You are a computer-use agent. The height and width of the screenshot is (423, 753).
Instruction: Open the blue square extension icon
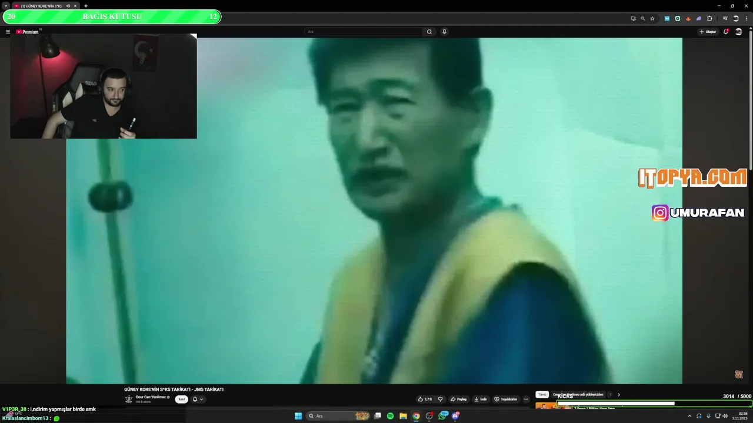click(667, 18)
